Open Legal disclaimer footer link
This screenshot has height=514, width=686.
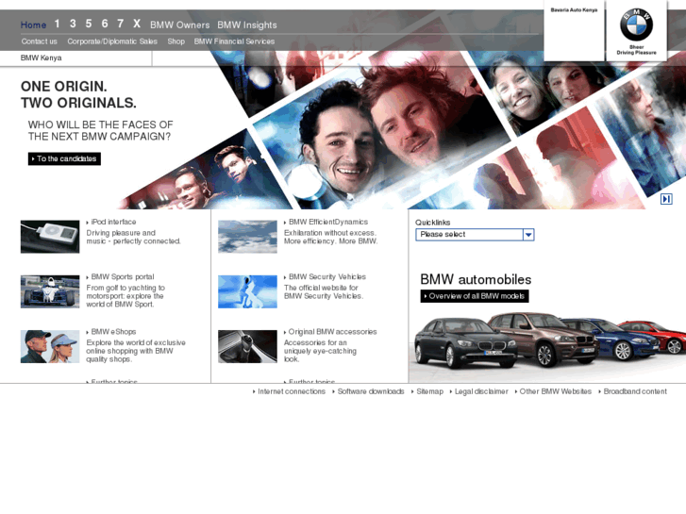coord(481,391)
